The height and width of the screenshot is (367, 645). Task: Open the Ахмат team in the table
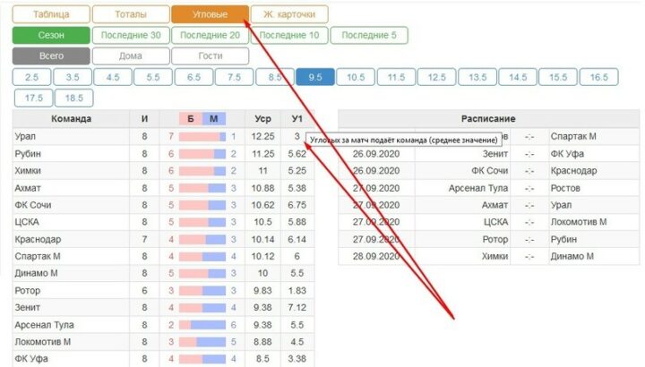pos(28,188)
